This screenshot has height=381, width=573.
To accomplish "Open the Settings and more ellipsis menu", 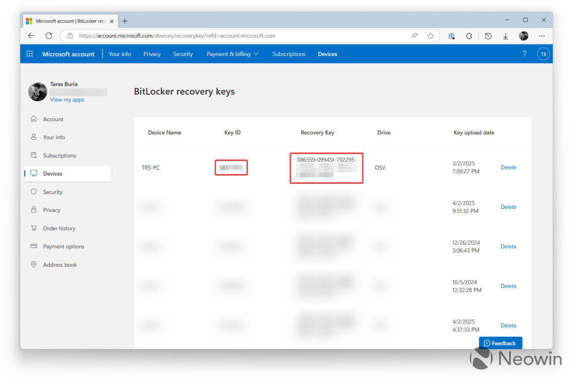I will [542, 36].
